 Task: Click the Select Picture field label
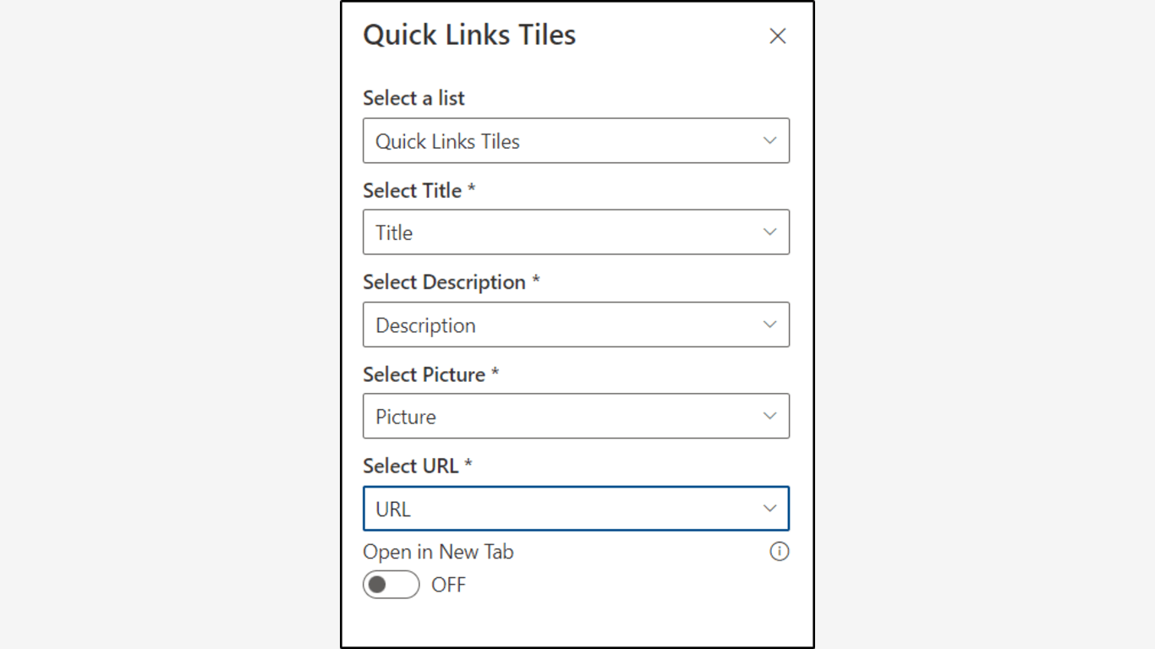(x=430, y=374)
